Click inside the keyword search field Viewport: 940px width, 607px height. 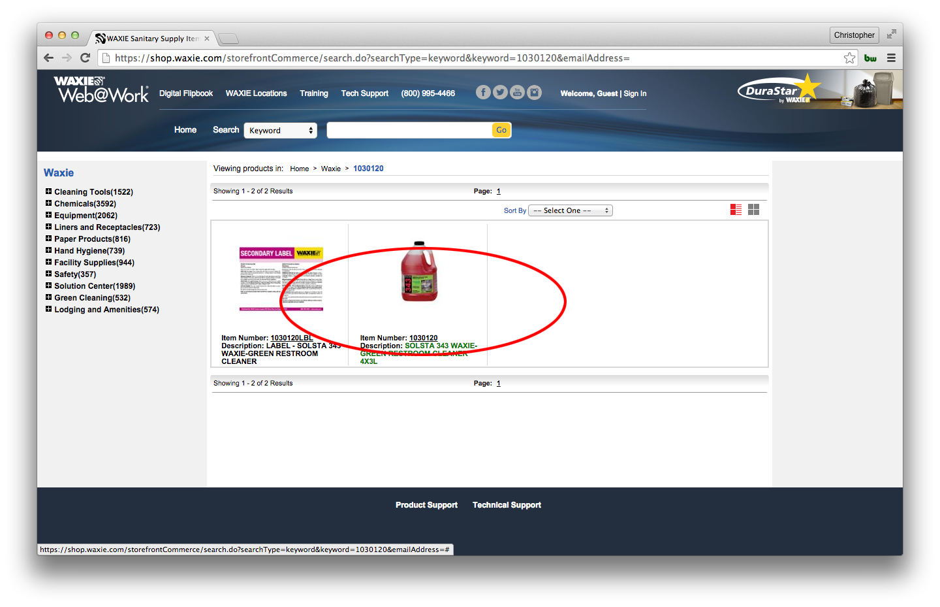pyautogui.click(x=409, y=130)
